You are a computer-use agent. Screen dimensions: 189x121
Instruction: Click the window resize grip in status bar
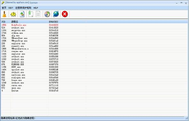pyautogui.click(x=186, y=118)
